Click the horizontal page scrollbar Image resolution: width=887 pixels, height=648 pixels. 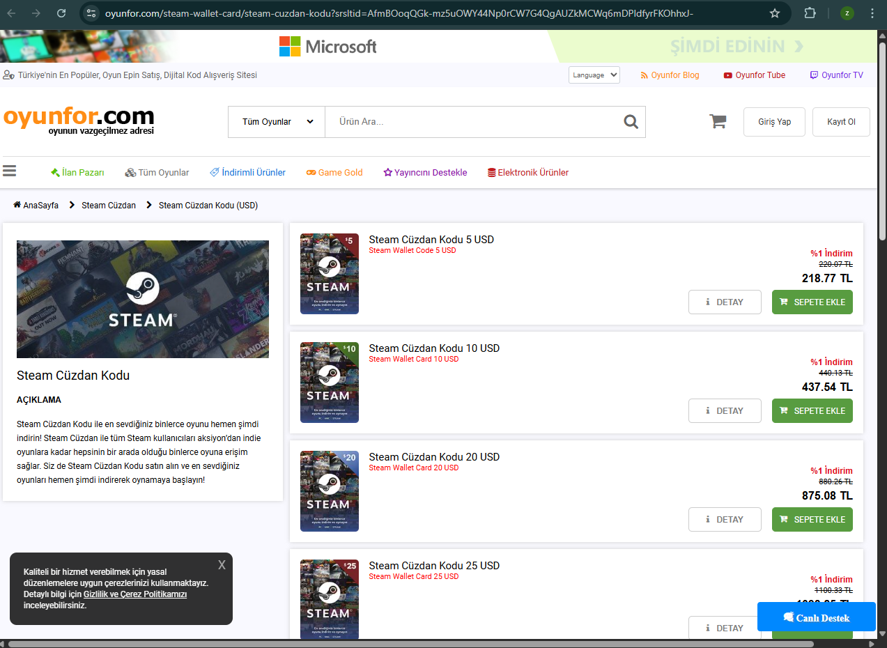tap(411, 643)
